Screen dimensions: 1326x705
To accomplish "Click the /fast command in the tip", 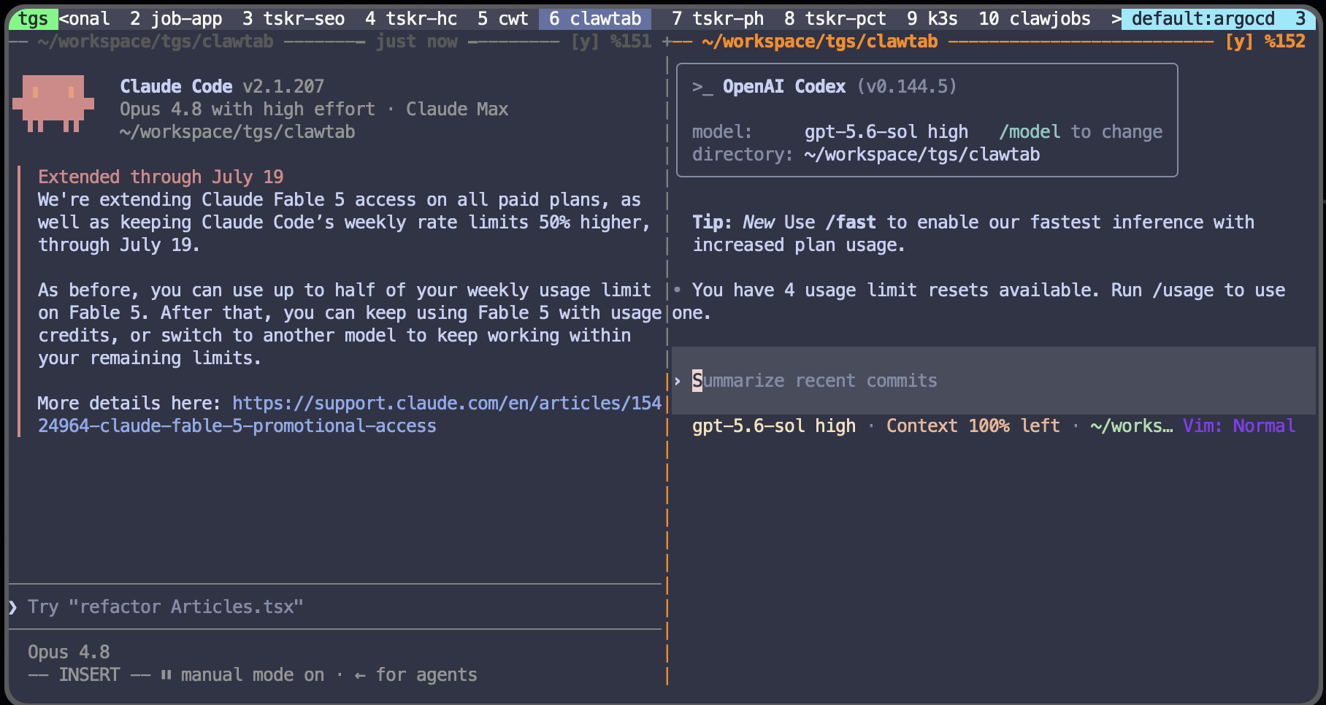I will [x=851, y=223].
